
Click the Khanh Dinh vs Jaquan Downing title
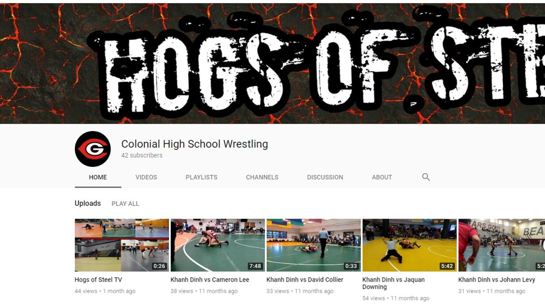click(393, 283)
